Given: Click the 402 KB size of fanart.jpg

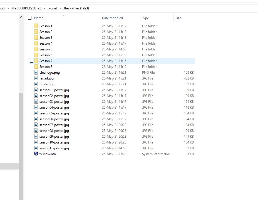Looking at the screenshot, I should pos(189,78).
